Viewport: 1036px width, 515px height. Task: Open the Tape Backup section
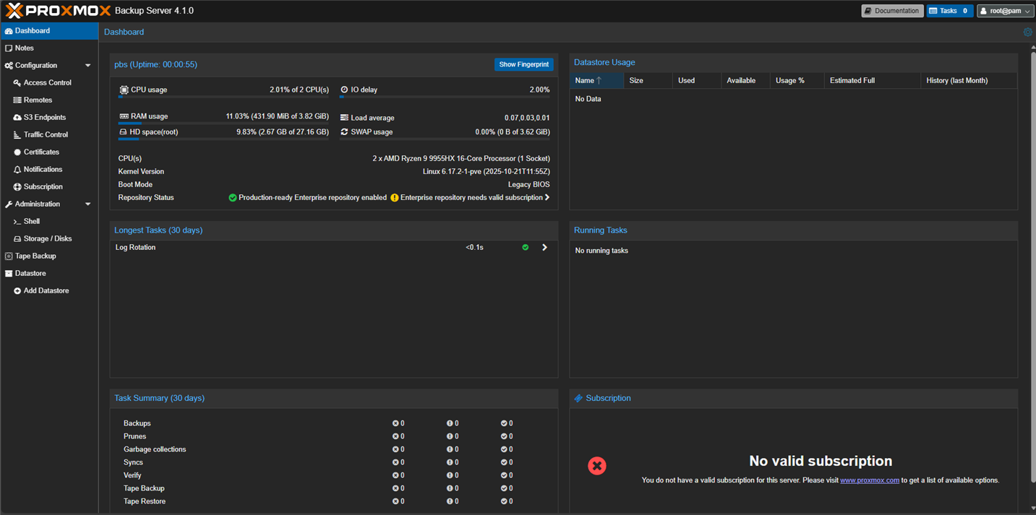point(35,256)
